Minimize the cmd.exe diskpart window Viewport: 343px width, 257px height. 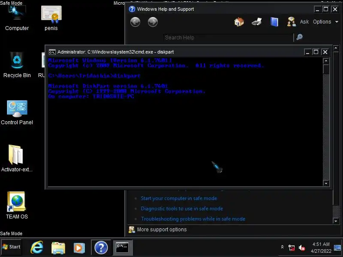[307, 52]
